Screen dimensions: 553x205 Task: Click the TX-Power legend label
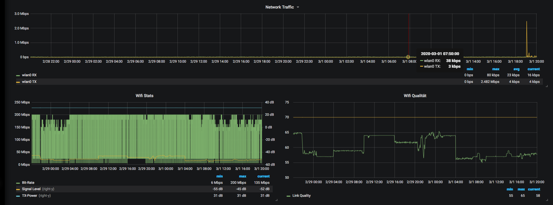pyautogui.click(x=30, y=196)
